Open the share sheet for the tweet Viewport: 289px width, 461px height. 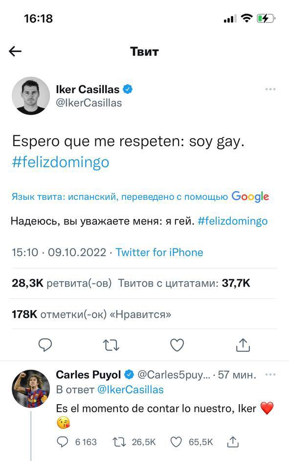(x=243, y=345)
